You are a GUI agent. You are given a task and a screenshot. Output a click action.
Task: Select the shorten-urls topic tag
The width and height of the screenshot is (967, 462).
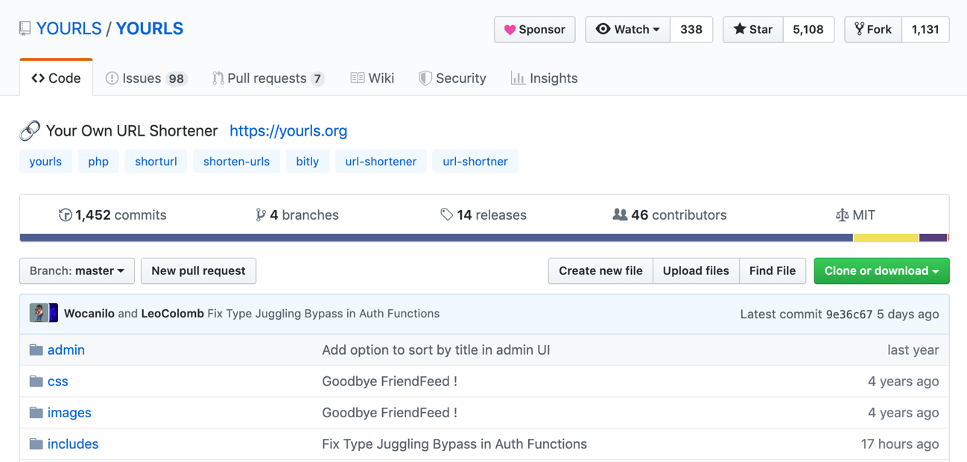[237, 161]
